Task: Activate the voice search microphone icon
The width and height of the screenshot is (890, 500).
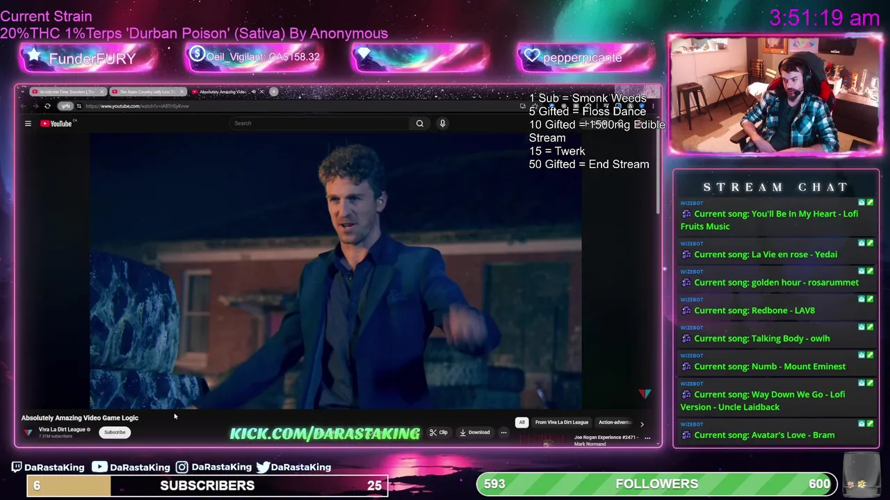Action: tap(442, 124)
